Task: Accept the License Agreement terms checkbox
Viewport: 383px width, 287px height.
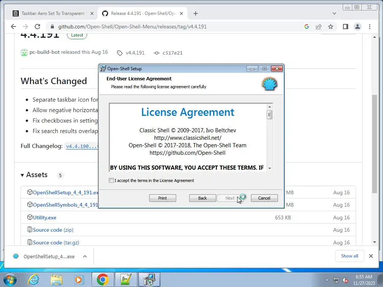Action: 111,180
